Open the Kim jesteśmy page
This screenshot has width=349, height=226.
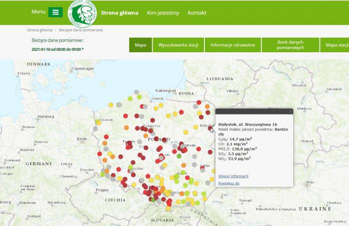click(163, 12)
